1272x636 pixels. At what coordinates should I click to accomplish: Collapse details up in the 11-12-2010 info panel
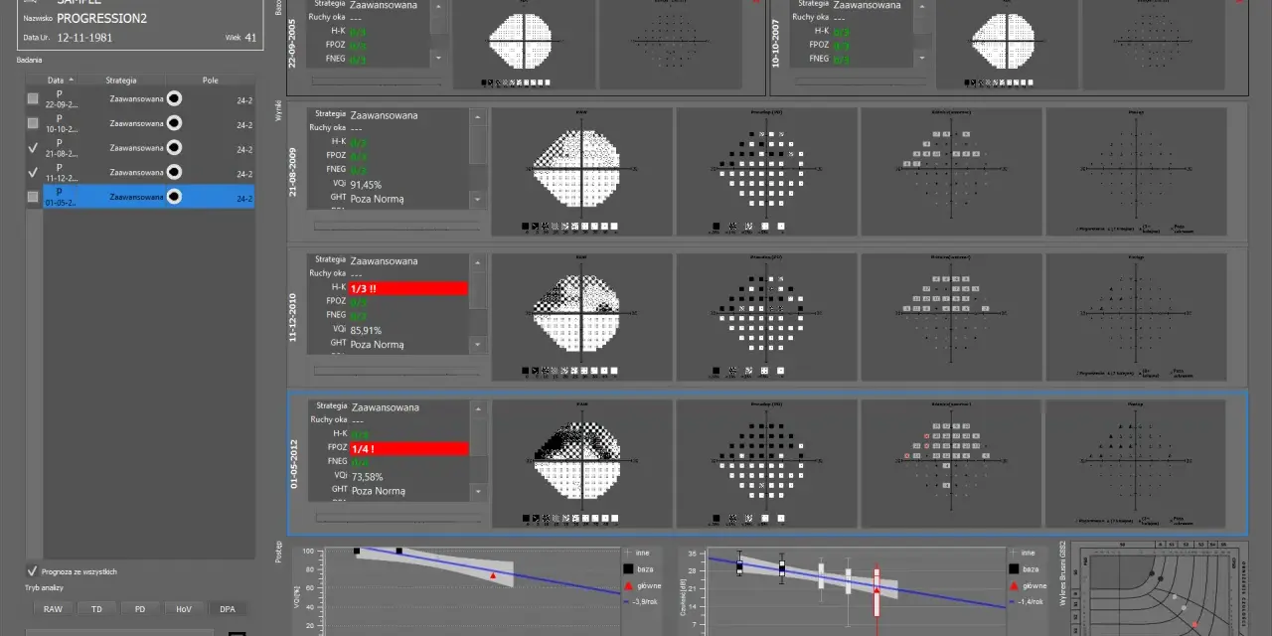(x=478, y=263)
